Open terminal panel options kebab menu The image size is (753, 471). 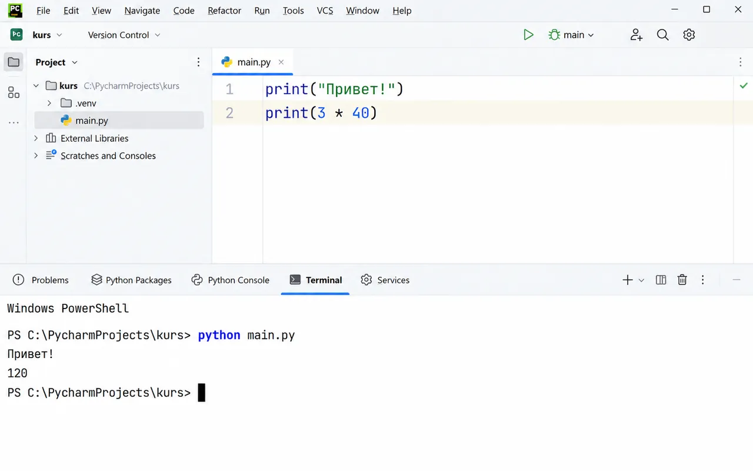click(x=703, y=280)
